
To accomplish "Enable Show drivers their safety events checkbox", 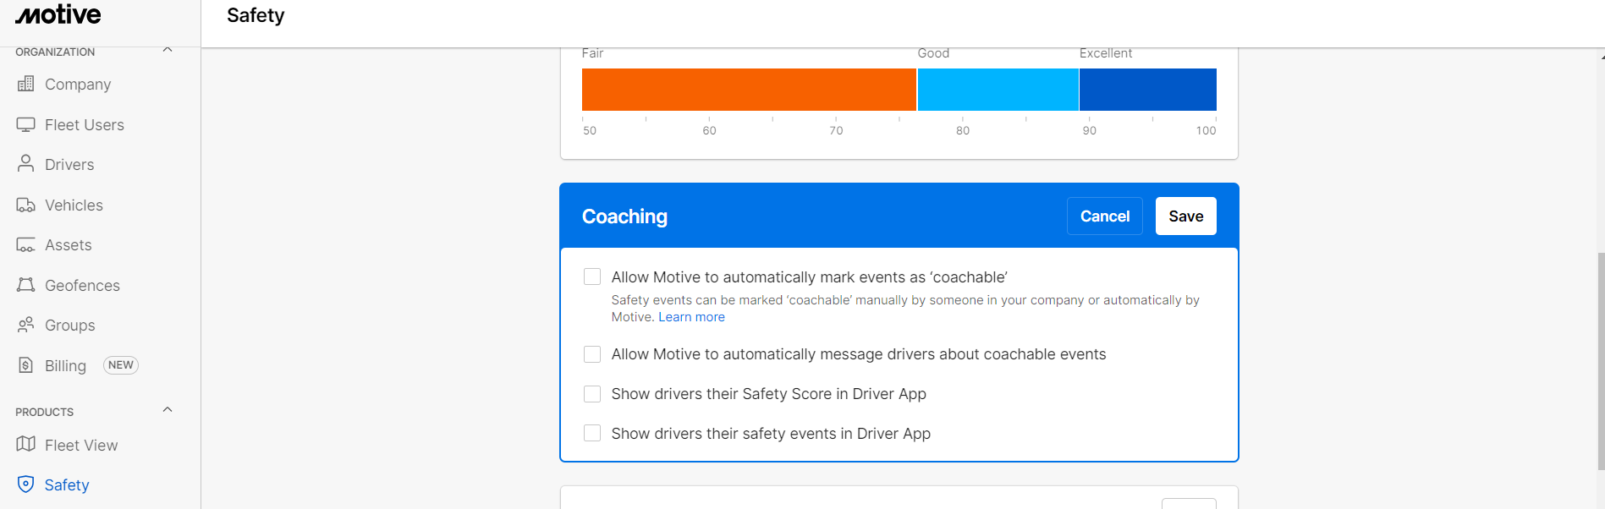I will [592, 434].
